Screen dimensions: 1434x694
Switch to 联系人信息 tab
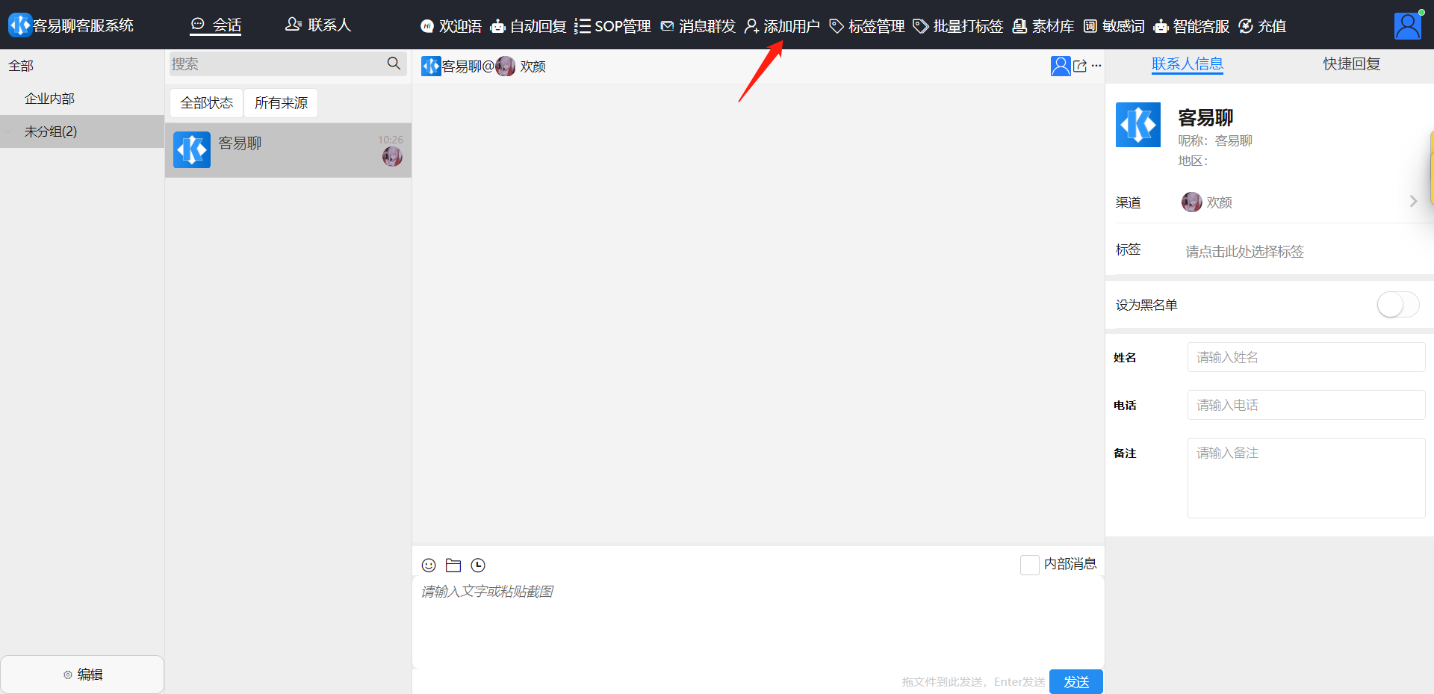[1188, 64]
